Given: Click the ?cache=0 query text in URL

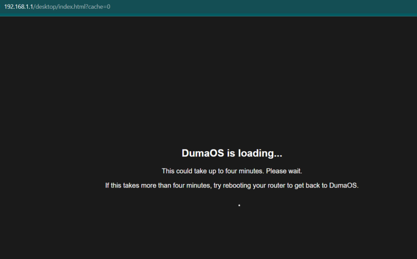Looking at the screenshot, I should click(x=98, y=7).
